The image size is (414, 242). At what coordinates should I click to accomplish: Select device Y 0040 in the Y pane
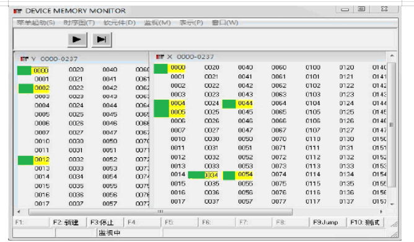click(x=110, y=69)
